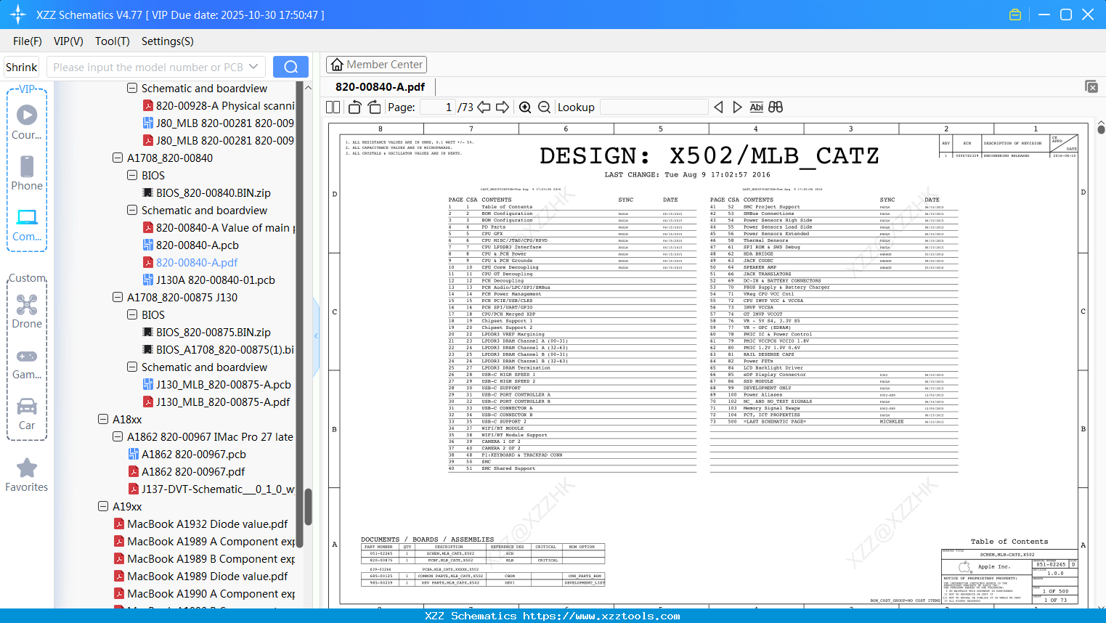The height and width of the screenshot is (623, 1106).
Task: Open the Settings(S) menu
Action: click(x=168, y=41)
